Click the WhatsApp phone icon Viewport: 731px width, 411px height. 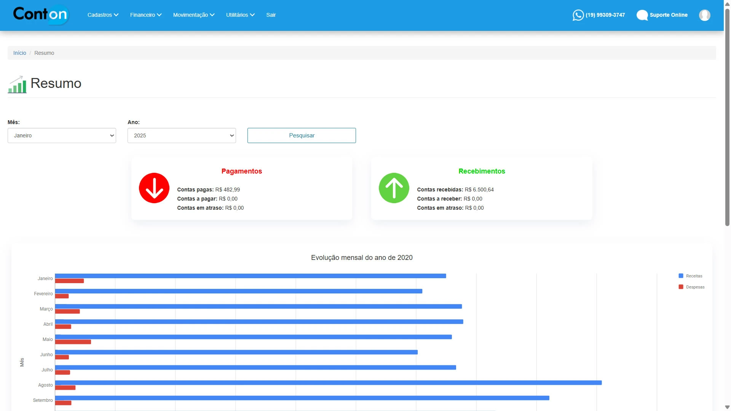coord(578,15)
